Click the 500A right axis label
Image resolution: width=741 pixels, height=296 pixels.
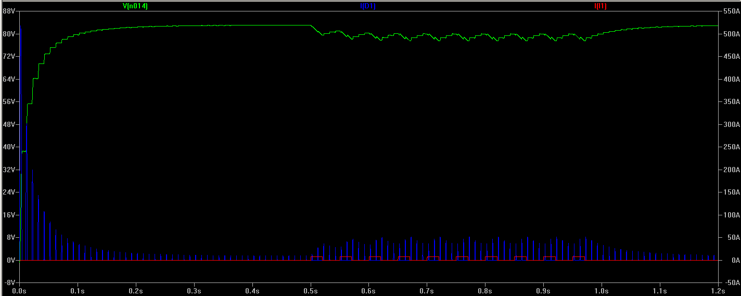pyautogui.click(x=731, y=34)
